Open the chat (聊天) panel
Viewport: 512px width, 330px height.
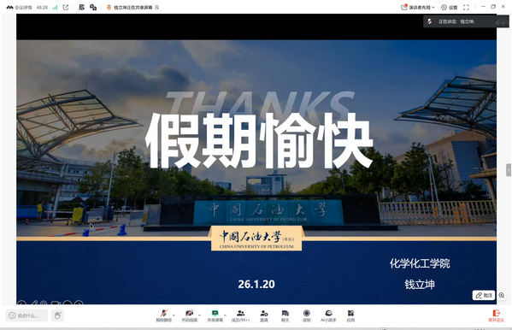[x=285, y=316]
